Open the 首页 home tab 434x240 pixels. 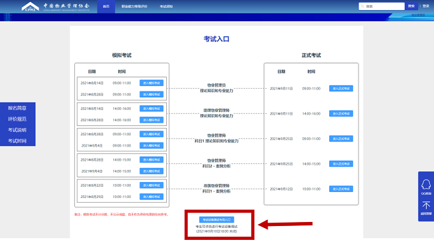pyautogui.click(x=106, y=7)
